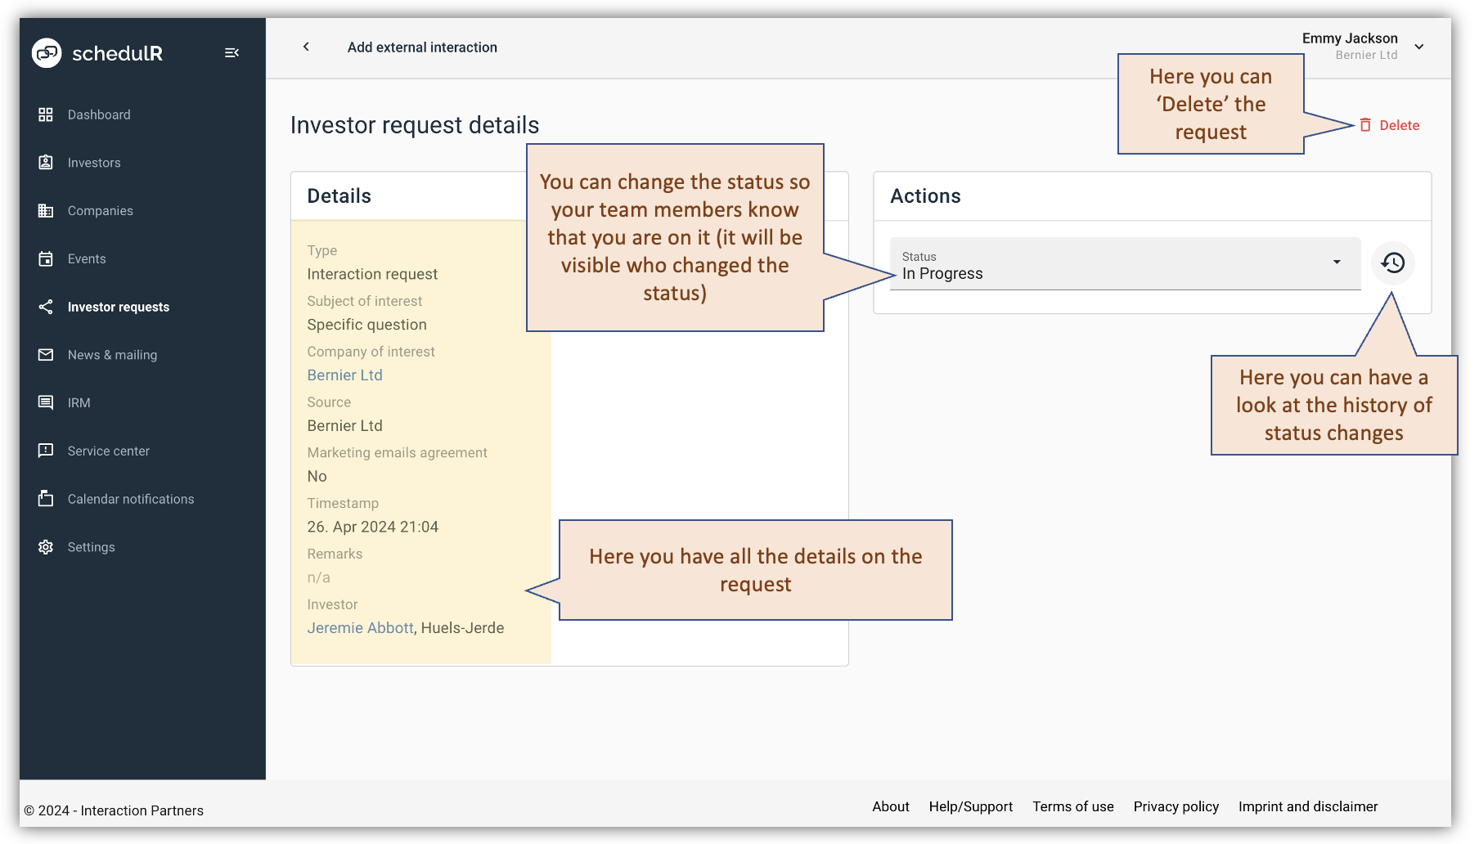Collapse the sidebar using the chevron icon
This screenshot has width=1479, height=844.
[232, 52]
